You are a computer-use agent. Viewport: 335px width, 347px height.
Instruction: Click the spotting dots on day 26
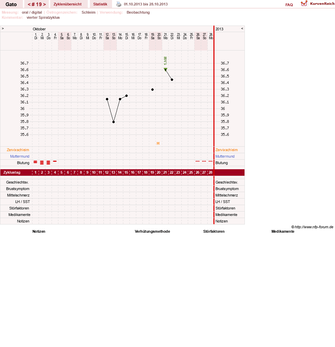(x=198, y=161)
